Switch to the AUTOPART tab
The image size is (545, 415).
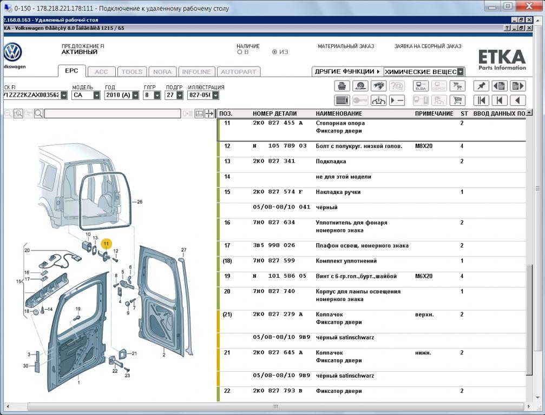pos(239,72)
